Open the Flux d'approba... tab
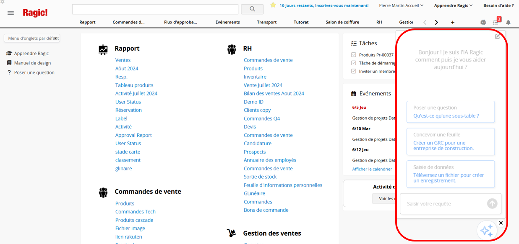The height and width of the screenshot is (244, 519). click(180, 22)
